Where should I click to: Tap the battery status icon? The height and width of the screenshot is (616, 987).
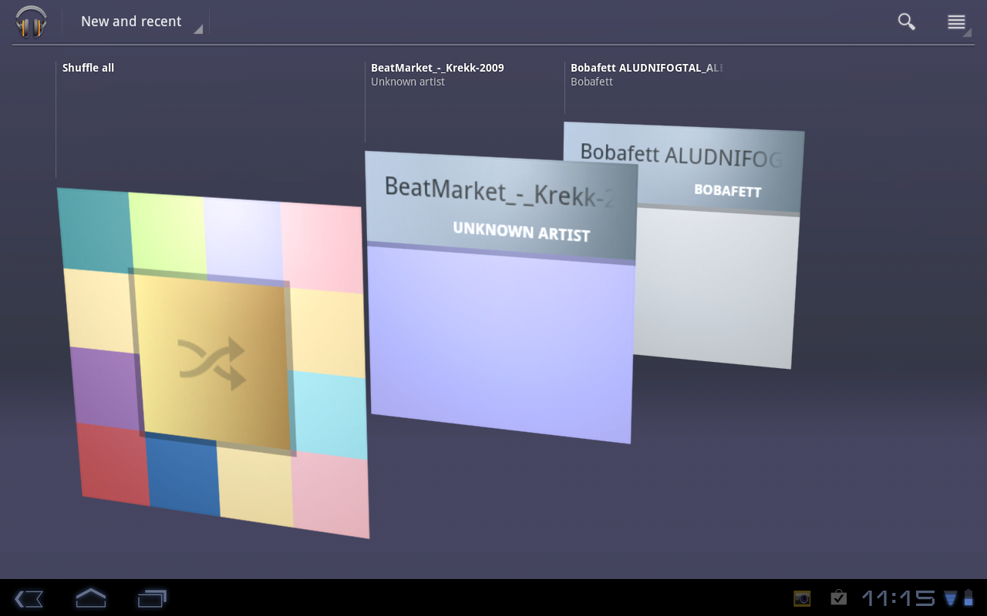pyautogui.click(x=968, y=598)
